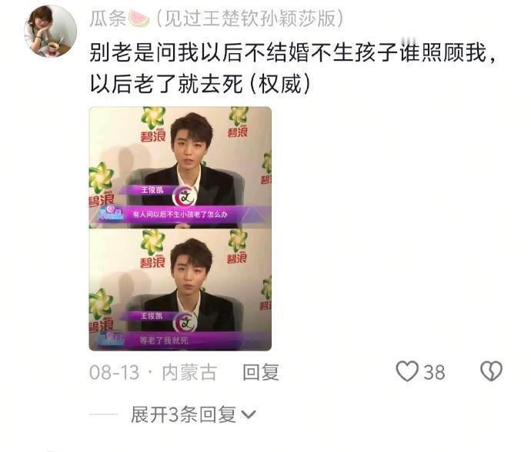Open the 瓜条 username profile
This screenshot has height=452, width=531.
point(108,18)
